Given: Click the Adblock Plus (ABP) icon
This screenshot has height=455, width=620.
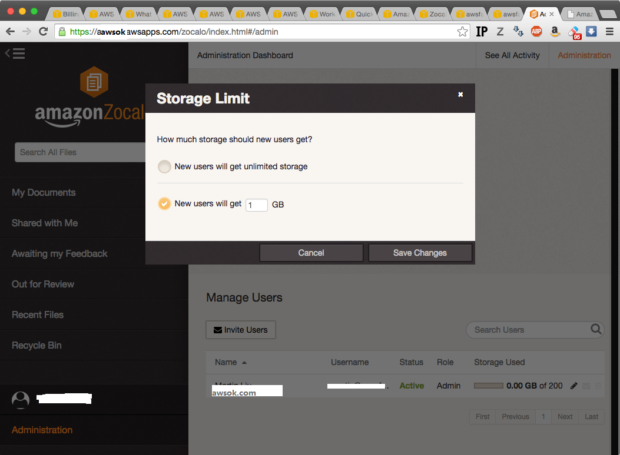Looking at the screenshot, I should tap(536, 32).
